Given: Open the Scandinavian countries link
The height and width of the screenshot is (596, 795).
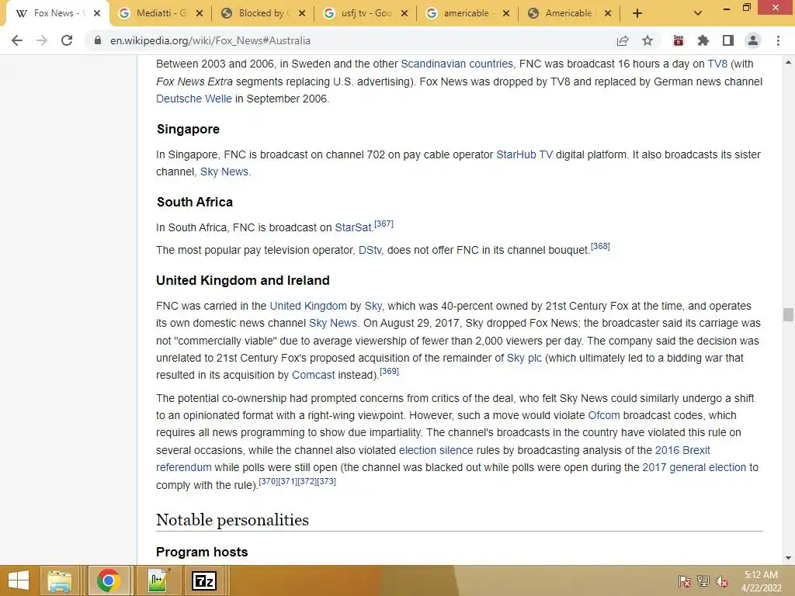Looking at the screenshot, I should [x=457, y=64].
